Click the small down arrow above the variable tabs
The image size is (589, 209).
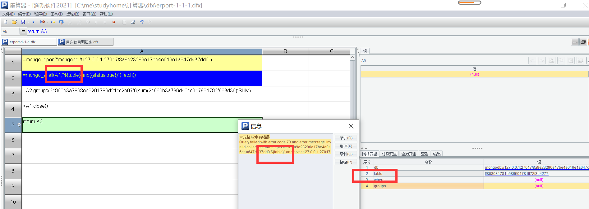point(366,148)
